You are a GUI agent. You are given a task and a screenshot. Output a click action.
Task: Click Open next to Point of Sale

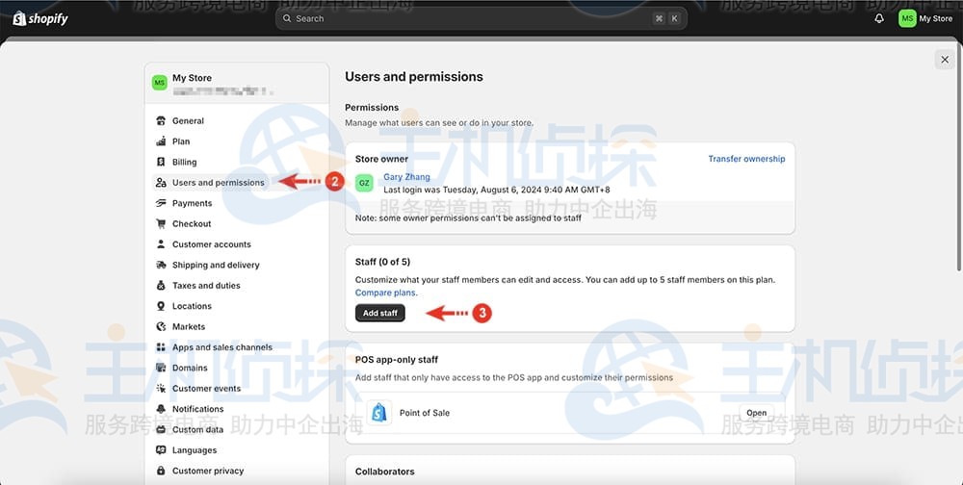point(757,413)
